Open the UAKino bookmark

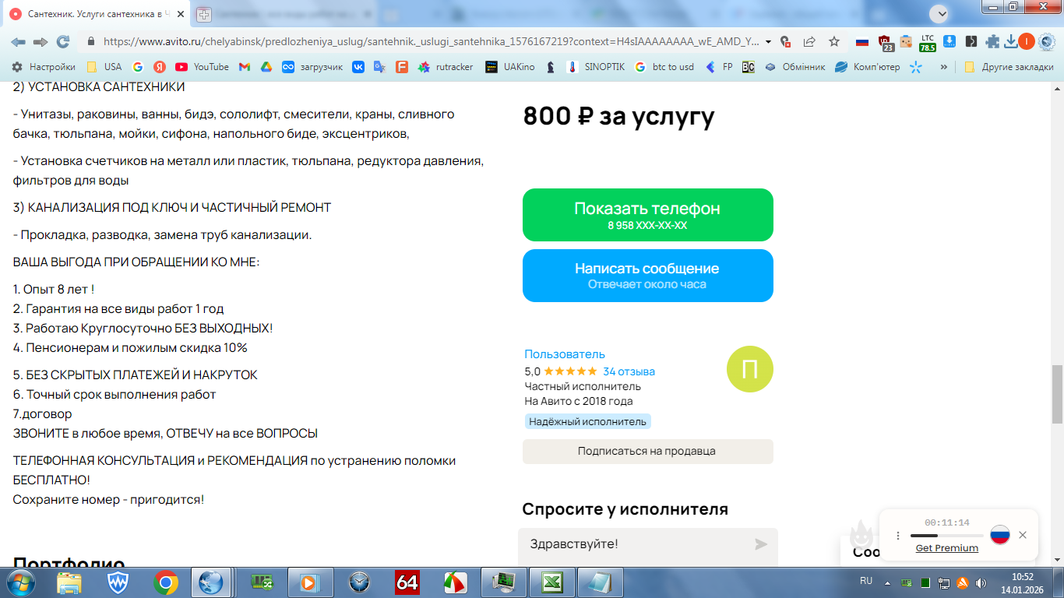click(x=509, y=67)
